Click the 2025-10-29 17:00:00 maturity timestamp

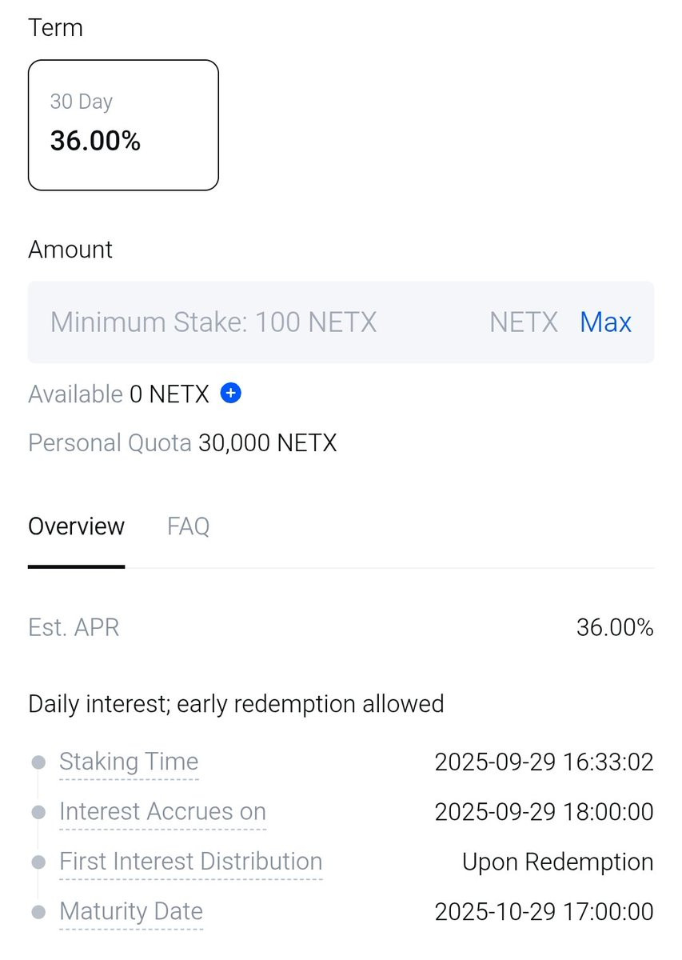pos(544,911)
